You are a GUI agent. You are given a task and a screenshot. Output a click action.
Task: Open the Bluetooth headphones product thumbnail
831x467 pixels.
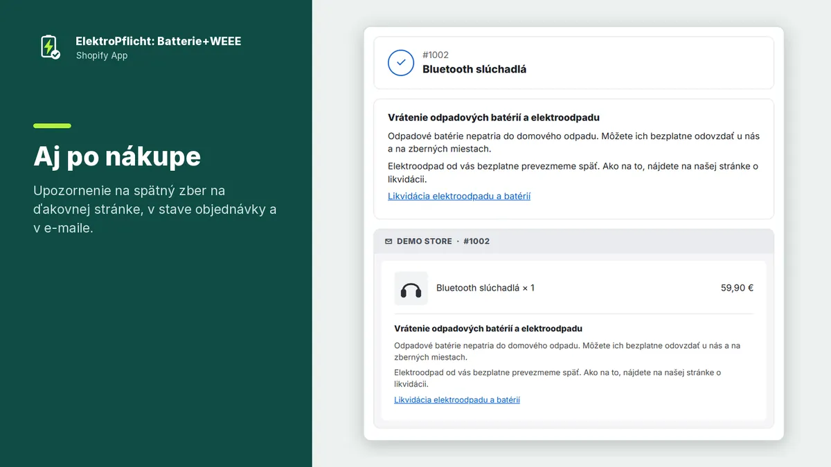click(x=411, y=288)
